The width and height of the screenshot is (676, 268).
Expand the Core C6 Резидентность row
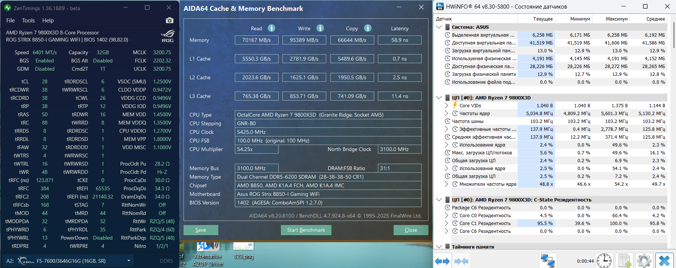(446, 231)
